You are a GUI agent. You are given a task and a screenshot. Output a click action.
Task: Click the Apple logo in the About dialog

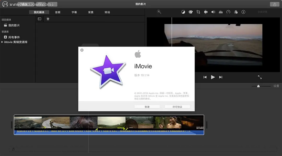pos(138,54)
